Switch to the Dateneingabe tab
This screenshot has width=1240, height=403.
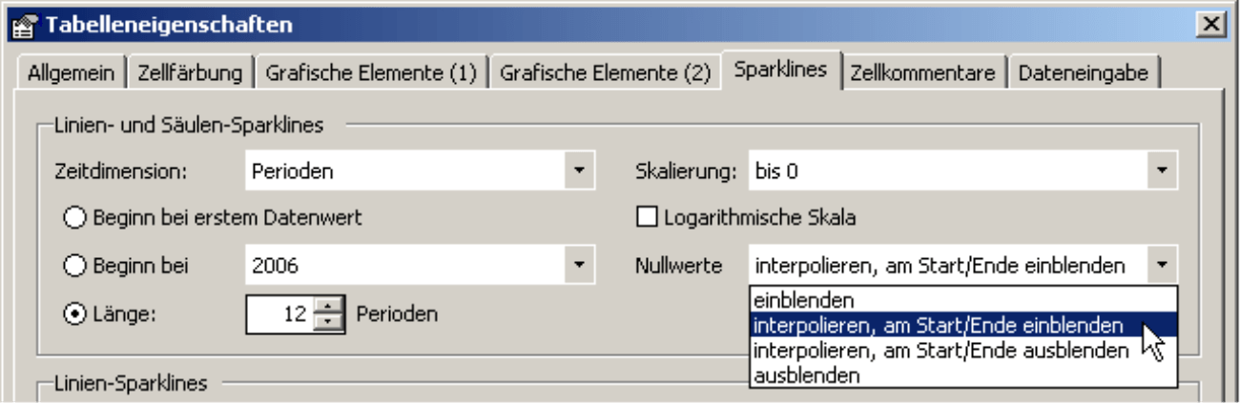[x=1084, y=72]
